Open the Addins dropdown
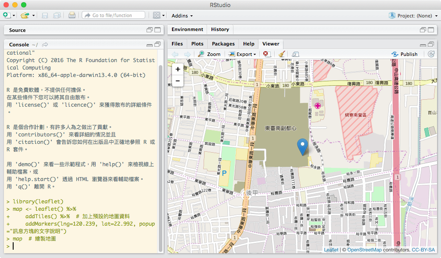Image resolution: width=441 pixels, height=258 pixels. pyautogui.click(x=182, y=15)
